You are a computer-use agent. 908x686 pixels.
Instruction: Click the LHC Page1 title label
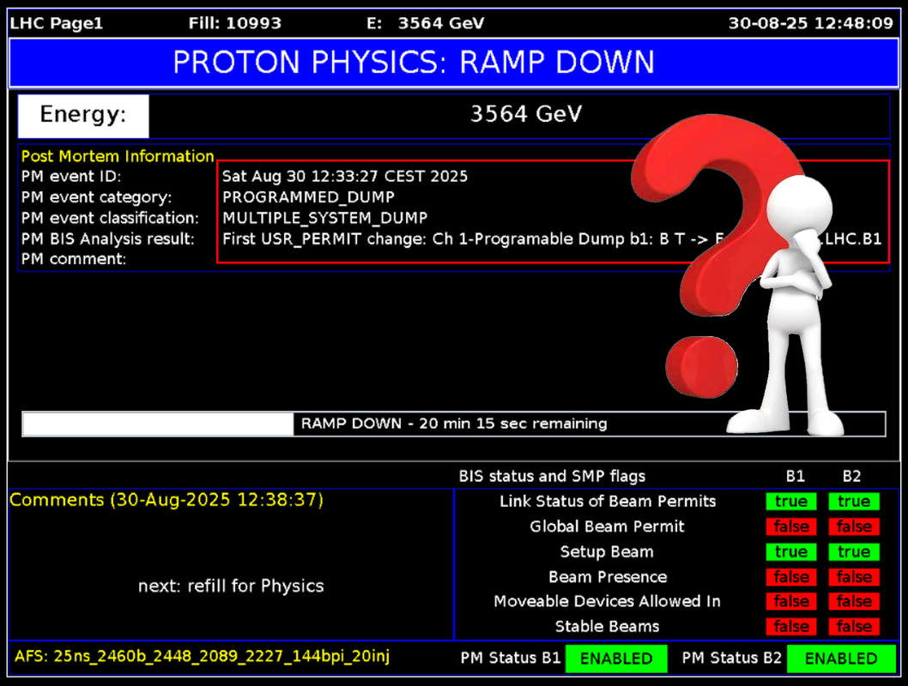click(57, 23)
